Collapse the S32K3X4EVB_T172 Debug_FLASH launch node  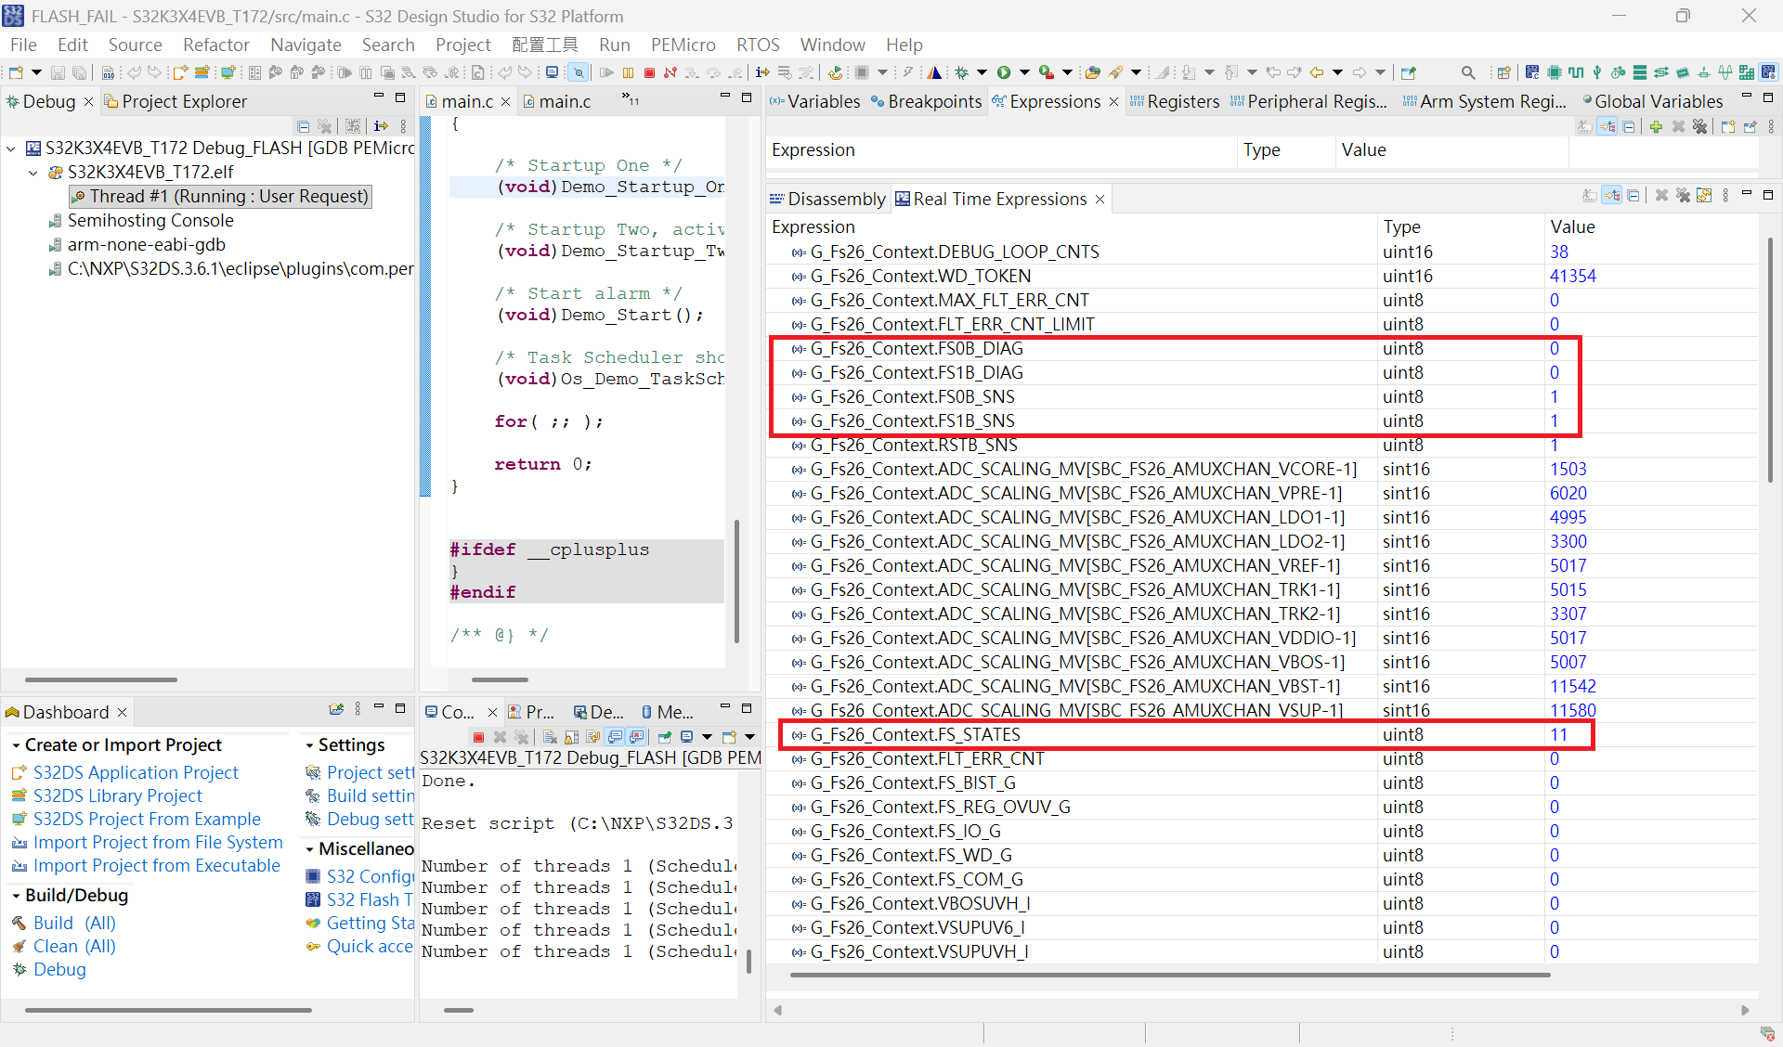pyautogui.click(x=11, y=148)
